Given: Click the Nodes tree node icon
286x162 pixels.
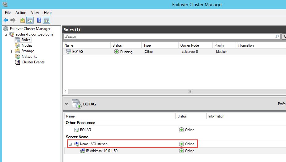Looking at the screenshot, I should click(x=18, y=45).
